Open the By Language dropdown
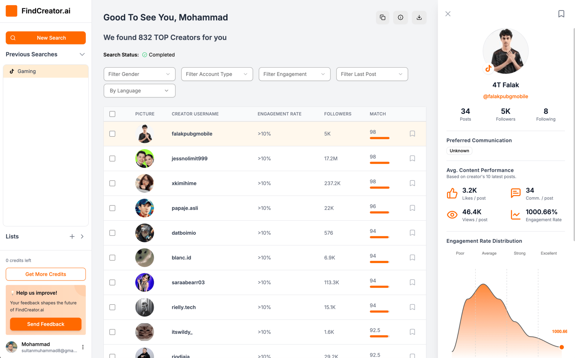 (x=139, y=90)
